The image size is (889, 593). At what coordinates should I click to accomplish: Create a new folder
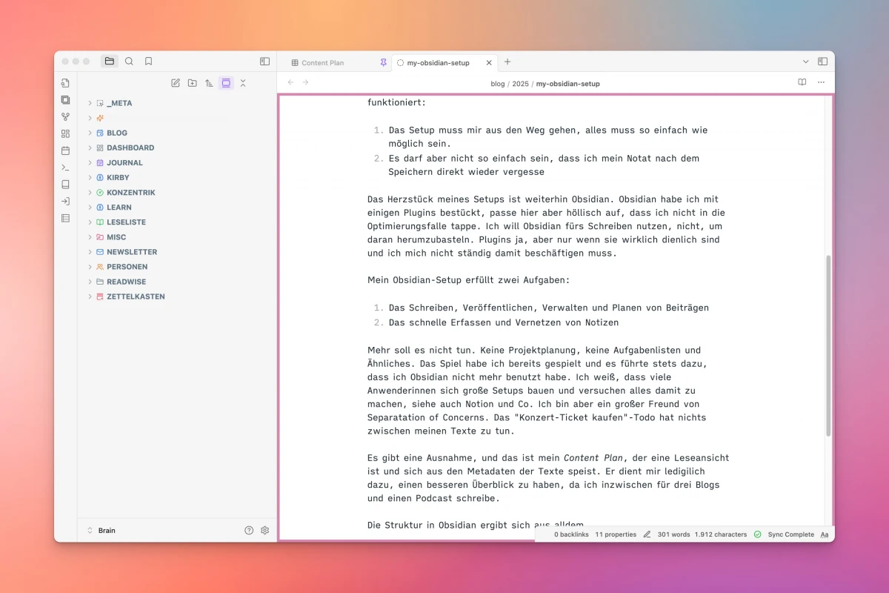click(x=193, y=83)
